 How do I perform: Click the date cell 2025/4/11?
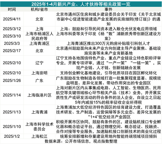(12, 19)
